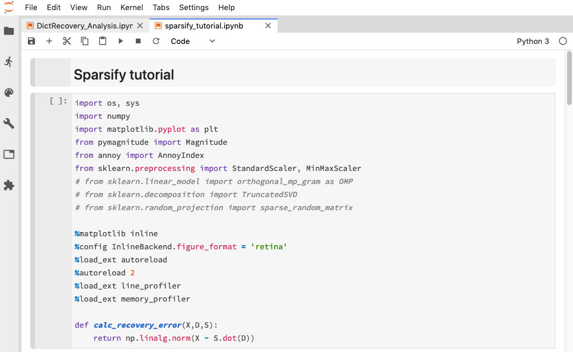Open the Kernel menu
Viewport: 573px width, 352px height.
[x=132, y=7]
